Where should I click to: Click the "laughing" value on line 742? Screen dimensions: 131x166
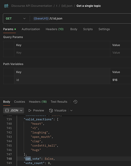click(39, 132)
